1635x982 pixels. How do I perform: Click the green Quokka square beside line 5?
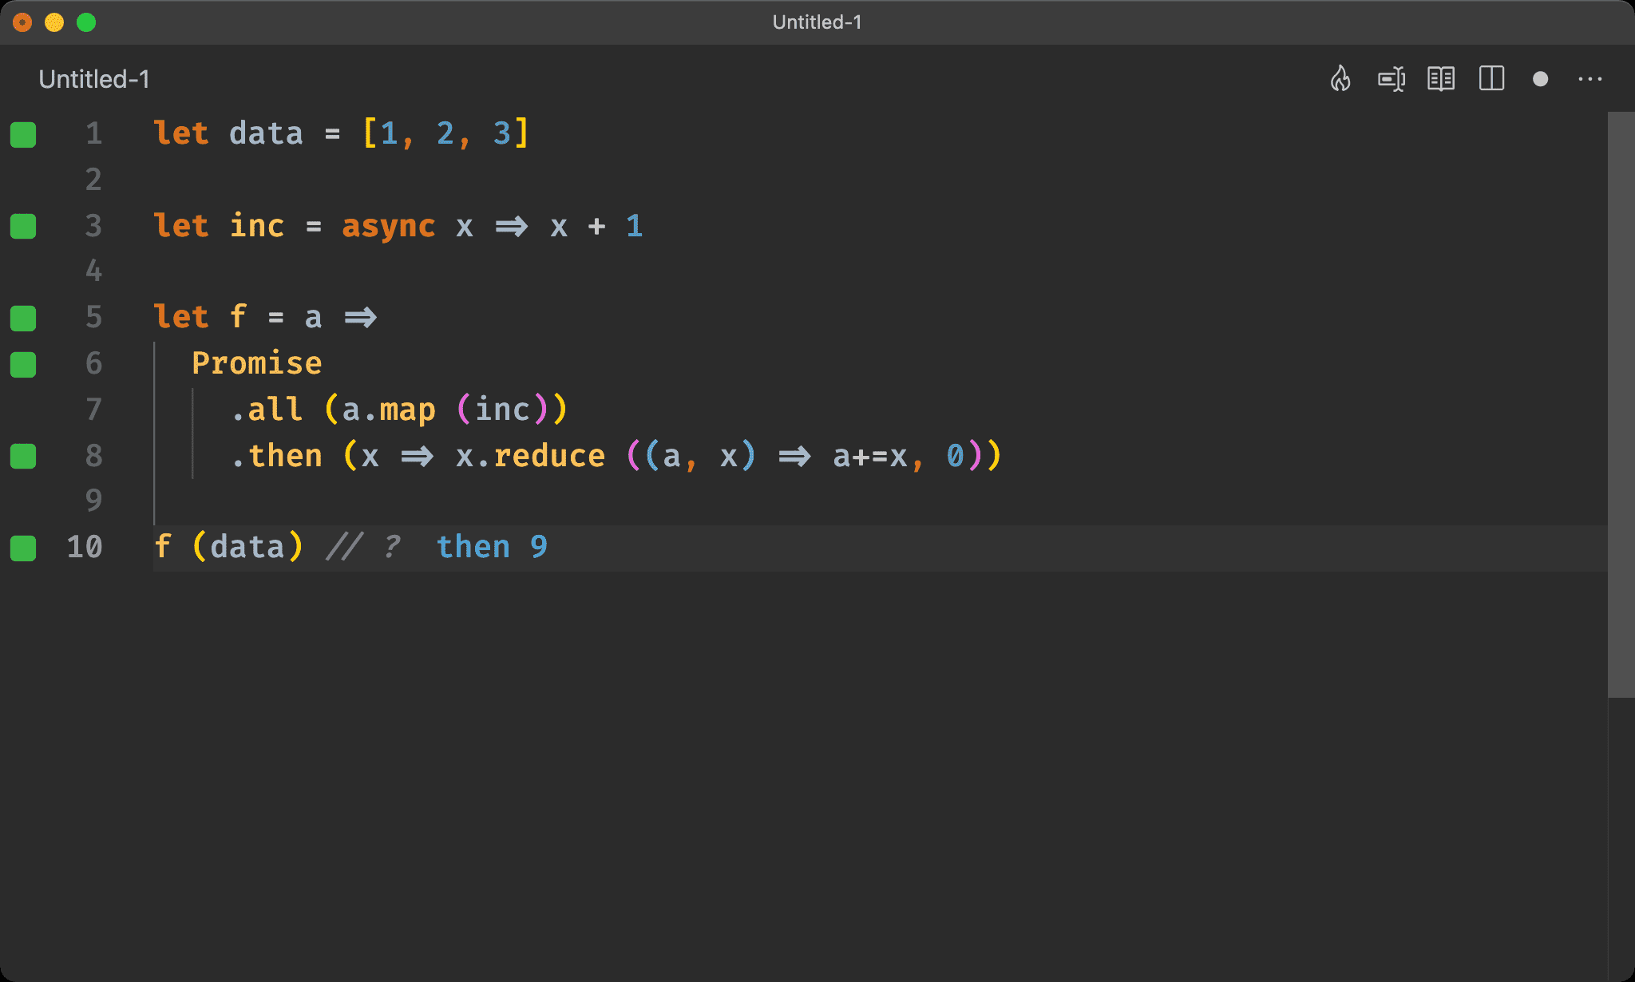23,318
